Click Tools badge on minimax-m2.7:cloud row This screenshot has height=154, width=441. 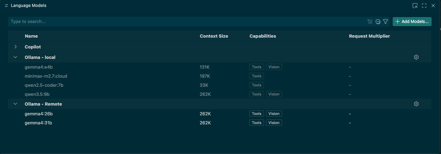(x=257, y=76)
